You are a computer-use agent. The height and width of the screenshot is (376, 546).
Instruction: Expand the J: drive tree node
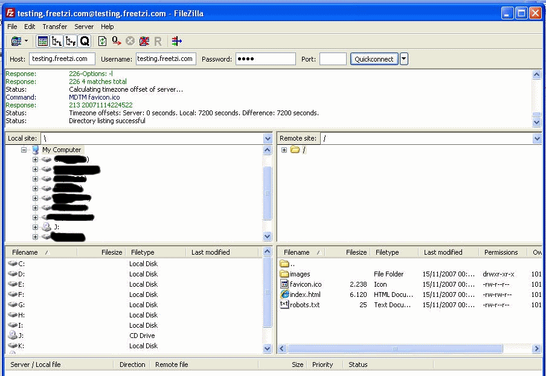[35, 227]
